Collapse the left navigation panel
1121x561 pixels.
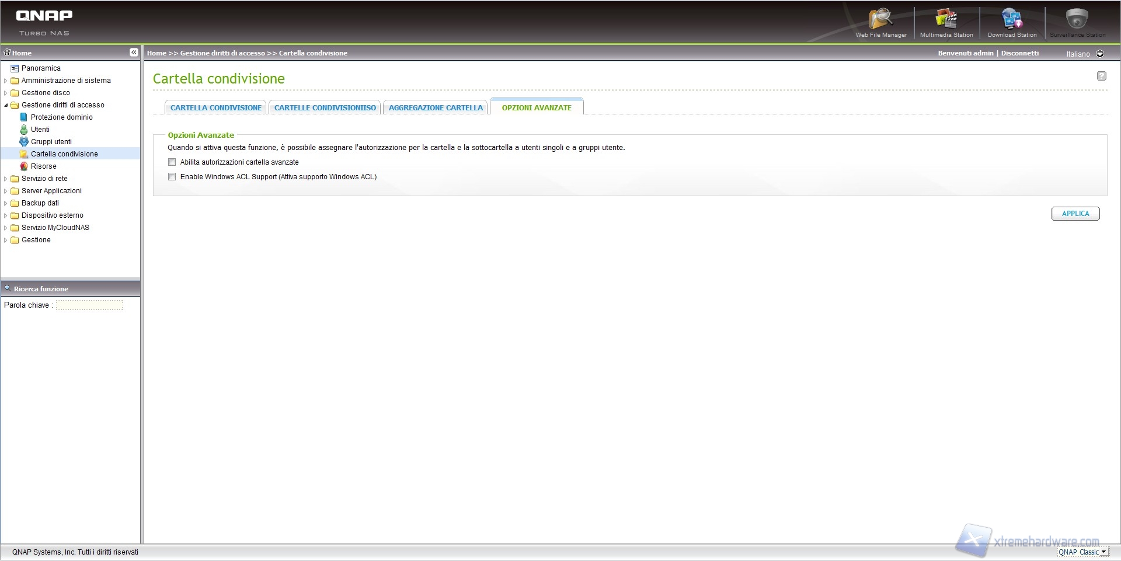click(134, 53)
